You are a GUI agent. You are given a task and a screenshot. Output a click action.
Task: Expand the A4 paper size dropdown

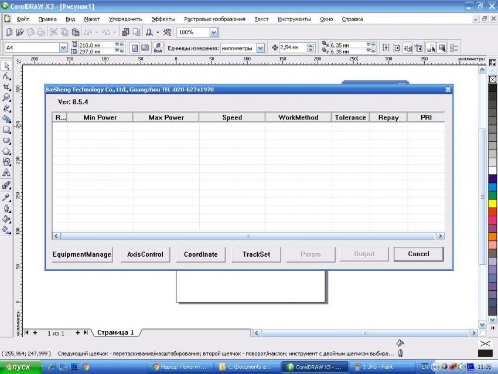[63, 48]
